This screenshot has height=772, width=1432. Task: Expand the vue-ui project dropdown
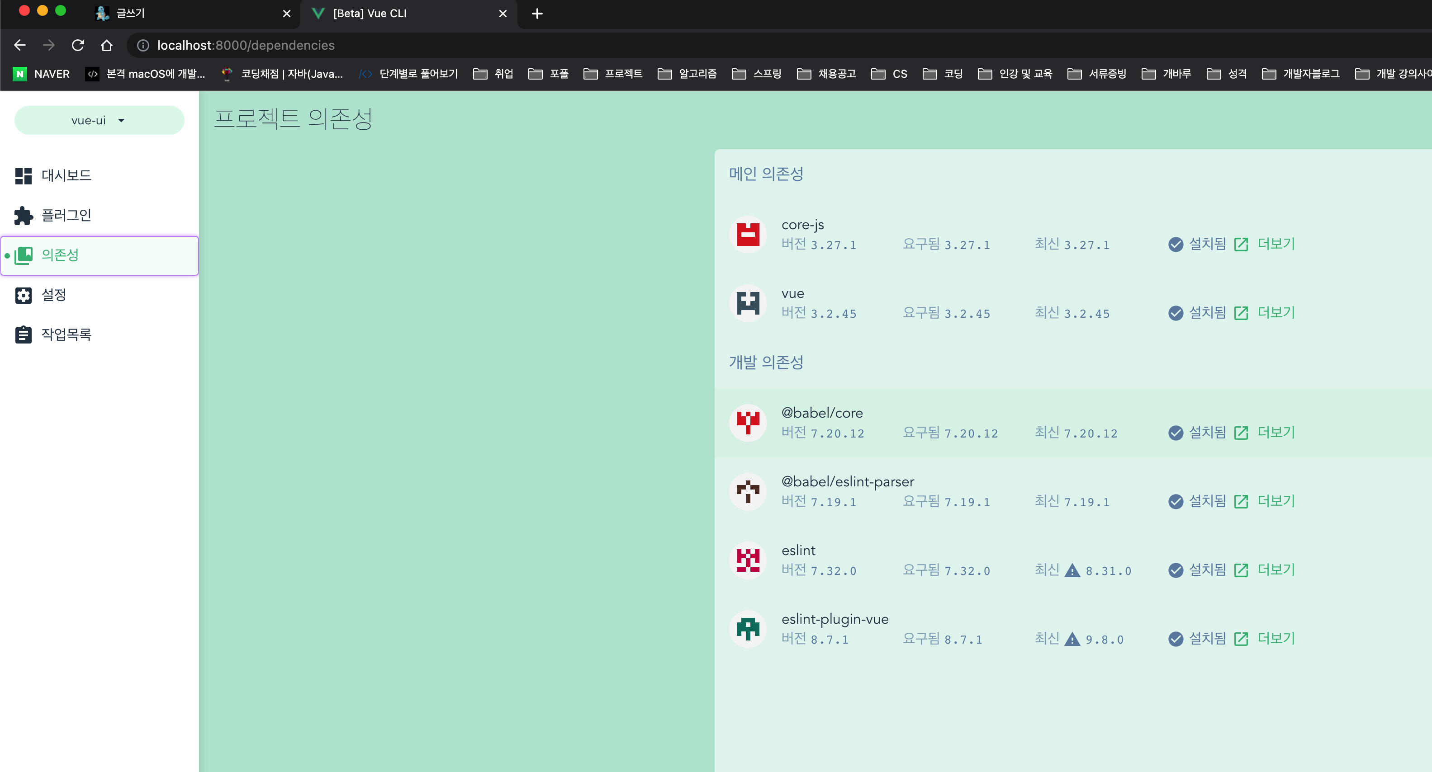point(99,121)
